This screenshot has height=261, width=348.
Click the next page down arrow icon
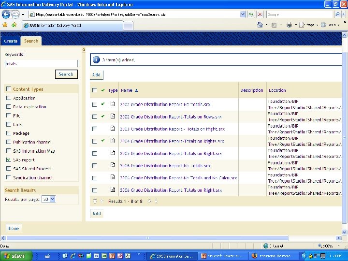coord(149,201)
